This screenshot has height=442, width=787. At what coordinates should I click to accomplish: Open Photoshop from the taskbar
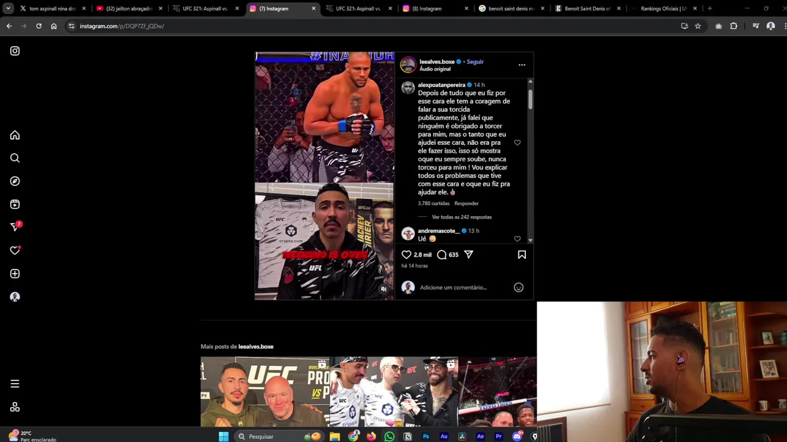click(425, 436)
